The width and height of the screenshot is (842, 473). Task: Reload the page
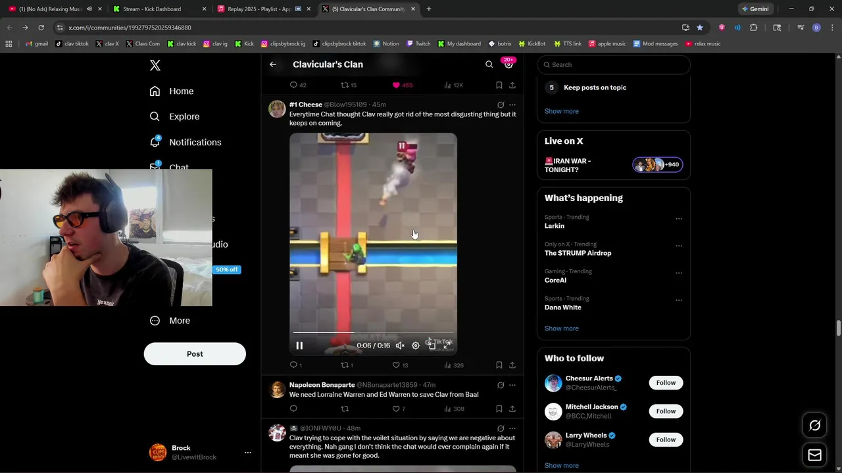pos(41,28)
